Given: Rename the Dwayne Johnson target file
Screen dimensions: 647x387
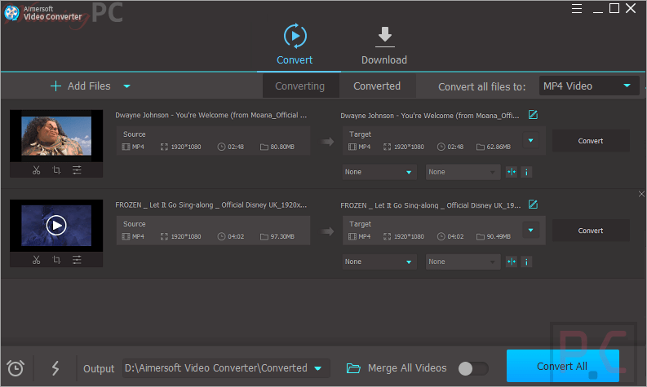Looking at the screenshot, I should 533,115.
